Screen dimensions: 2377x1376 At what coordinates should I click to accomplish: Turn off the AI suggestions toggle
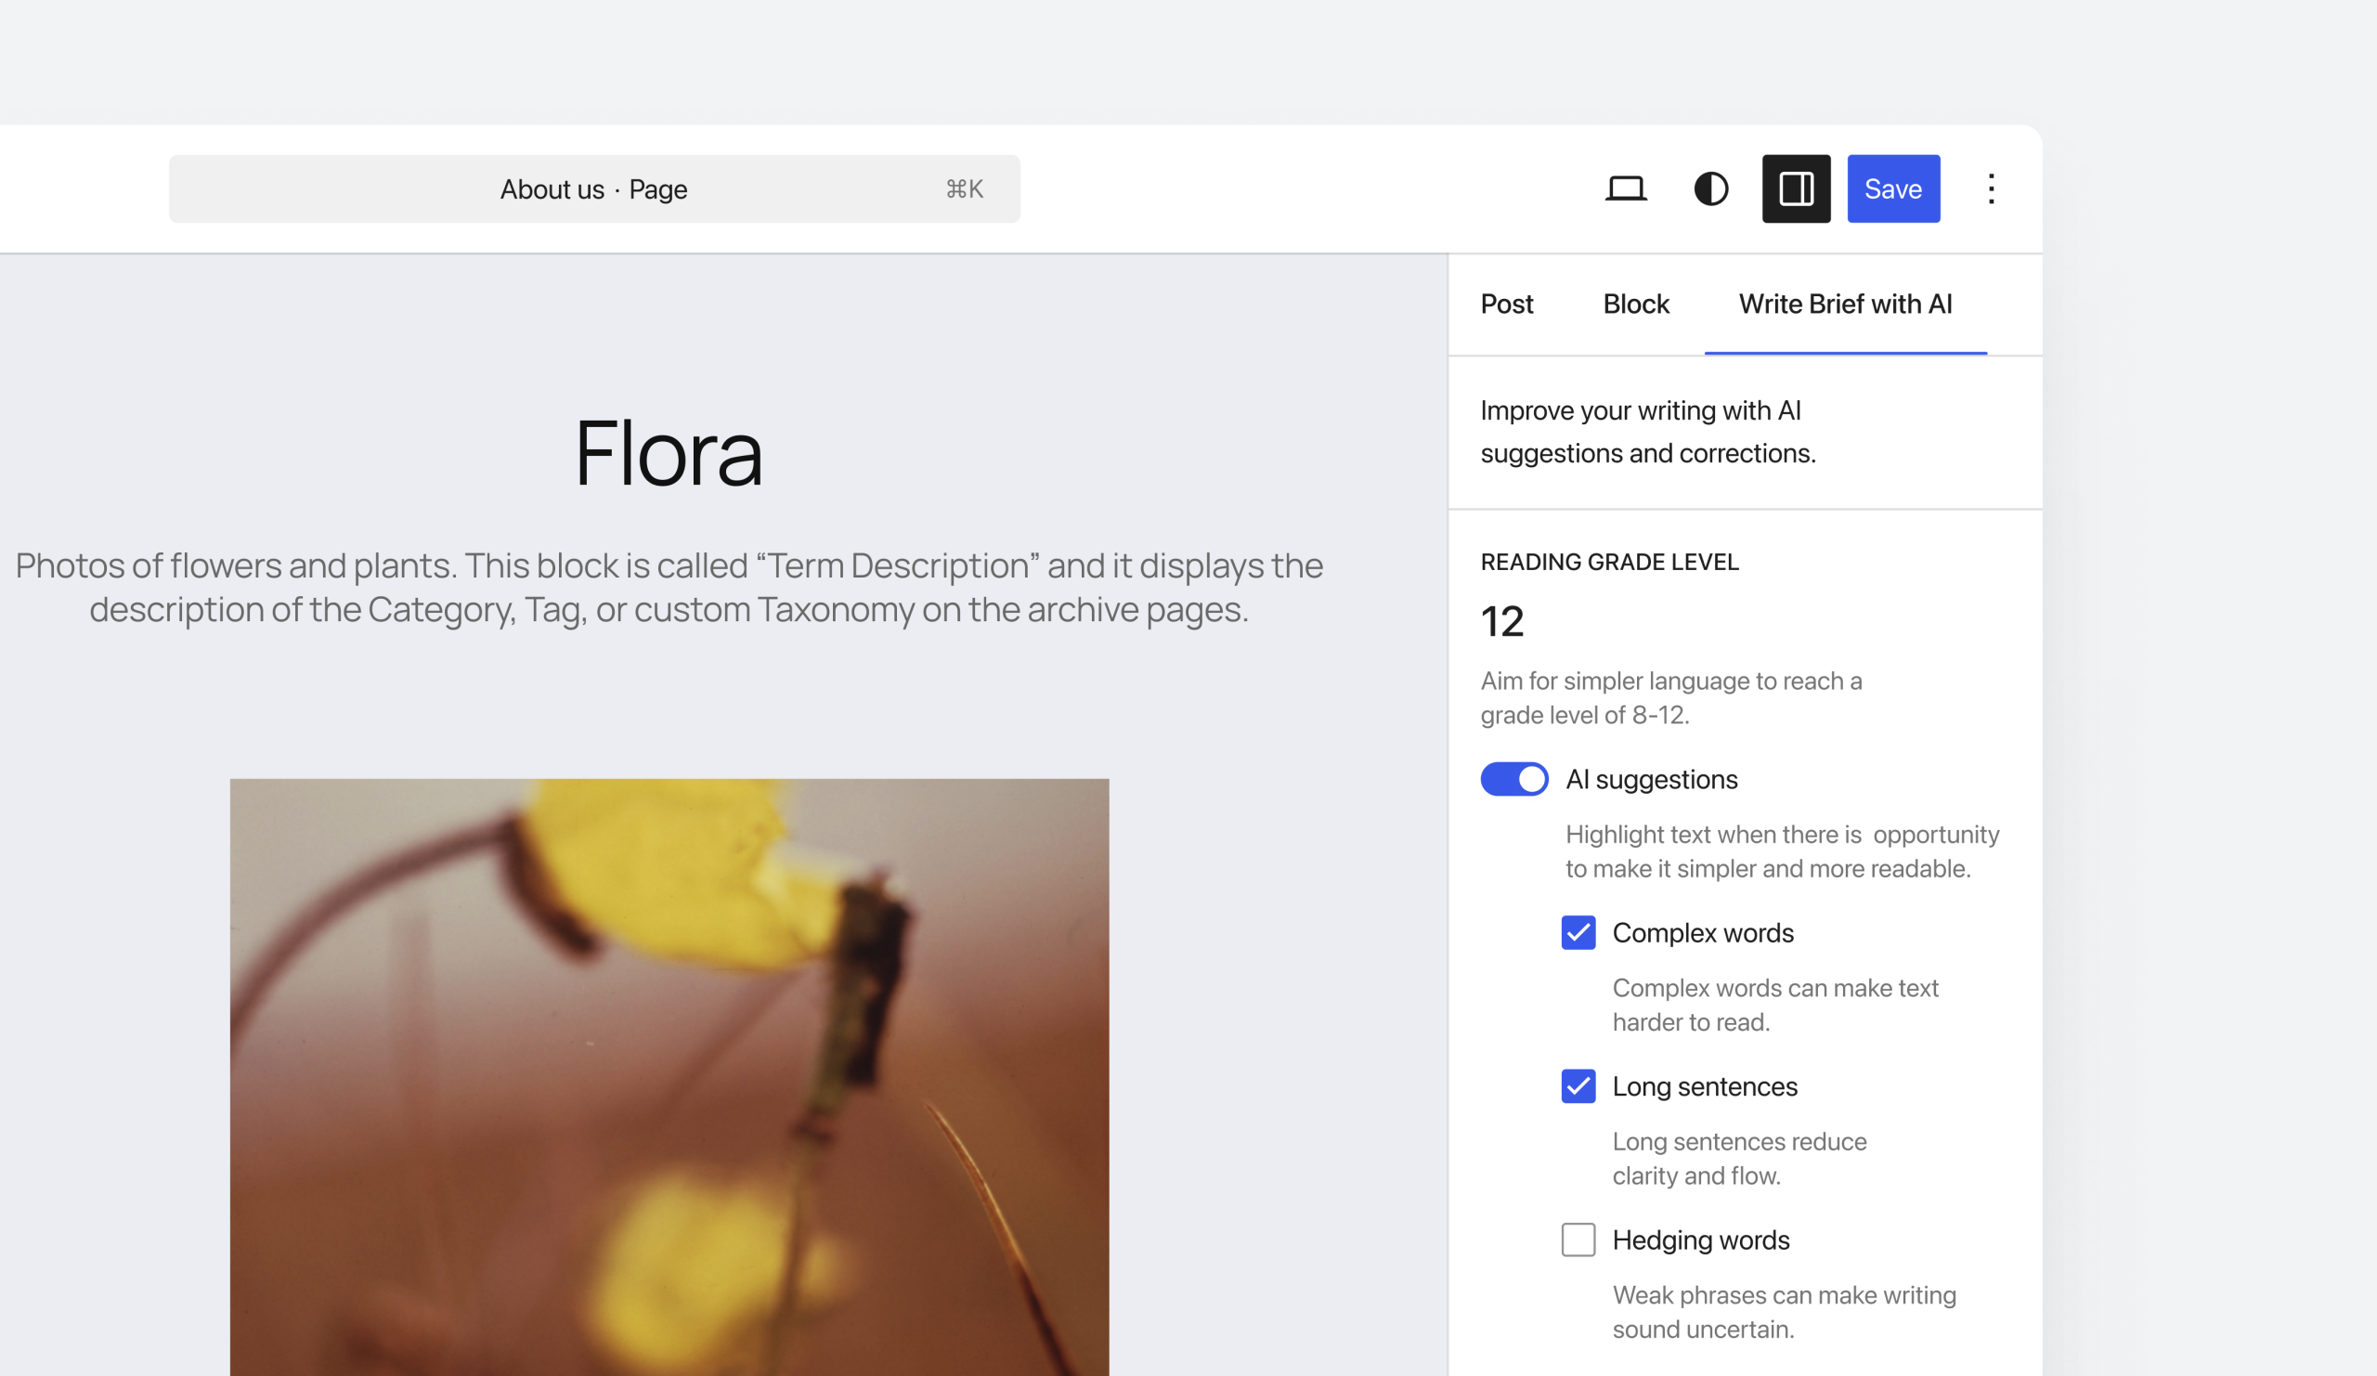1513,779
